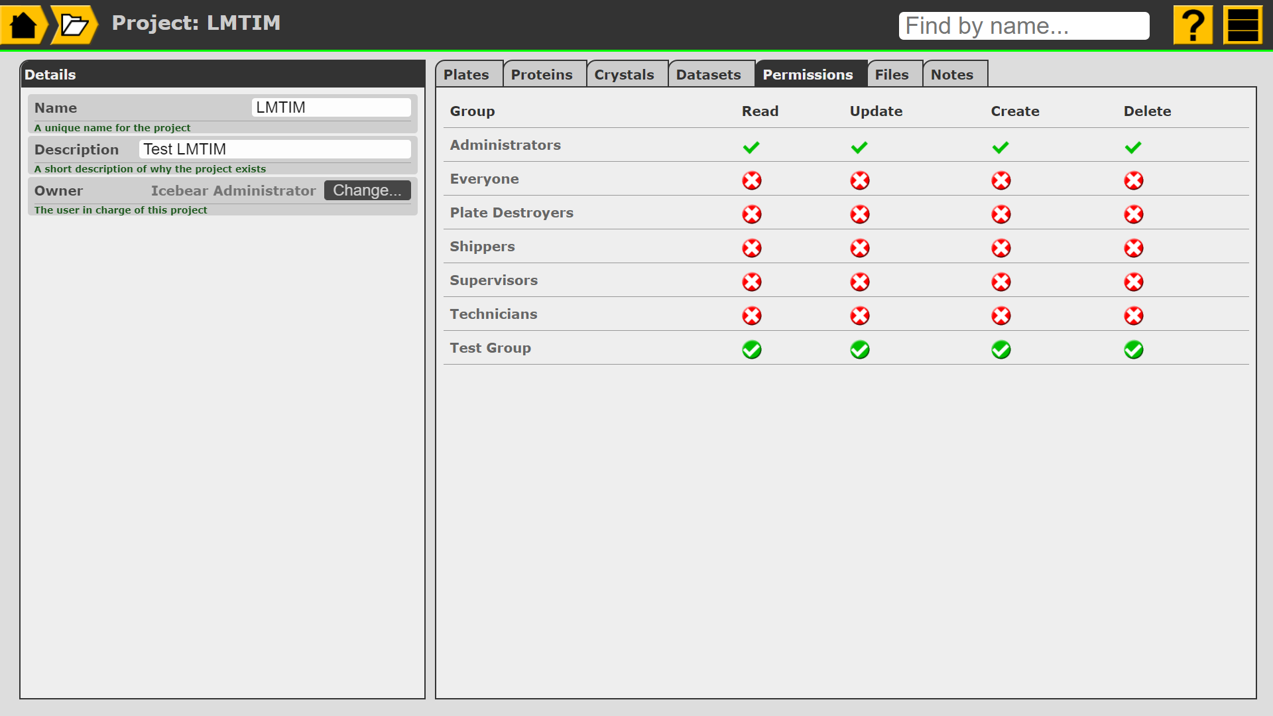Image resolution: width=1273 pixels, height=716 pixels.
Task: Open help using the question mark icon
Action: [x=1192, y=25]
